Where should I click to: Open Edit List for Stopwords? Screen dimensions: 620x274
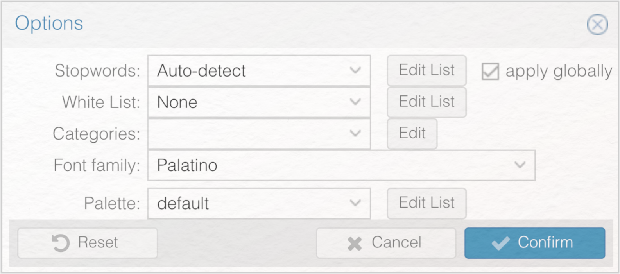click(426, 70)
